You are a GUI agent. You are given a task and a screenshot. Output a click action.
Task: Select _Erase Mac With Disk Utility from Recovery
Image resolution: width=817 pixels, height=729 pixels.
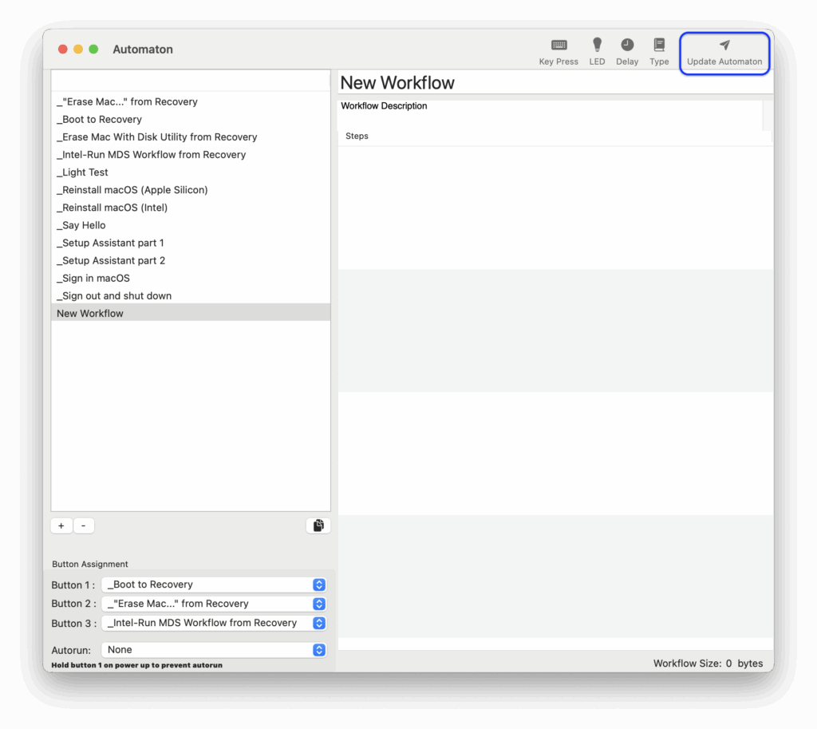pyautogui.click(x=191, y=137)
